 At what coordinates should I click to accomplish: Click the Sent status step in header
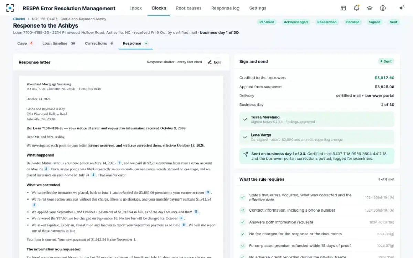(393, 22)
